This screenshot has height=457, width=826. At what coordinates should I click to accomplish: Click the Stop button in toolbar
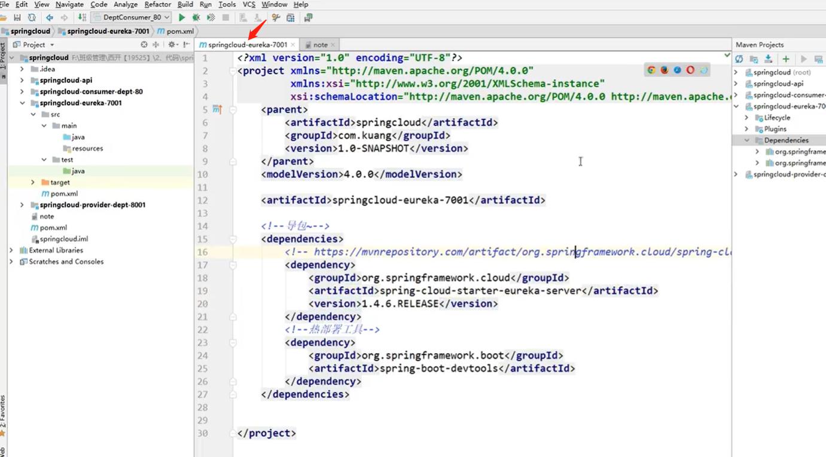(x=225, y=18)
